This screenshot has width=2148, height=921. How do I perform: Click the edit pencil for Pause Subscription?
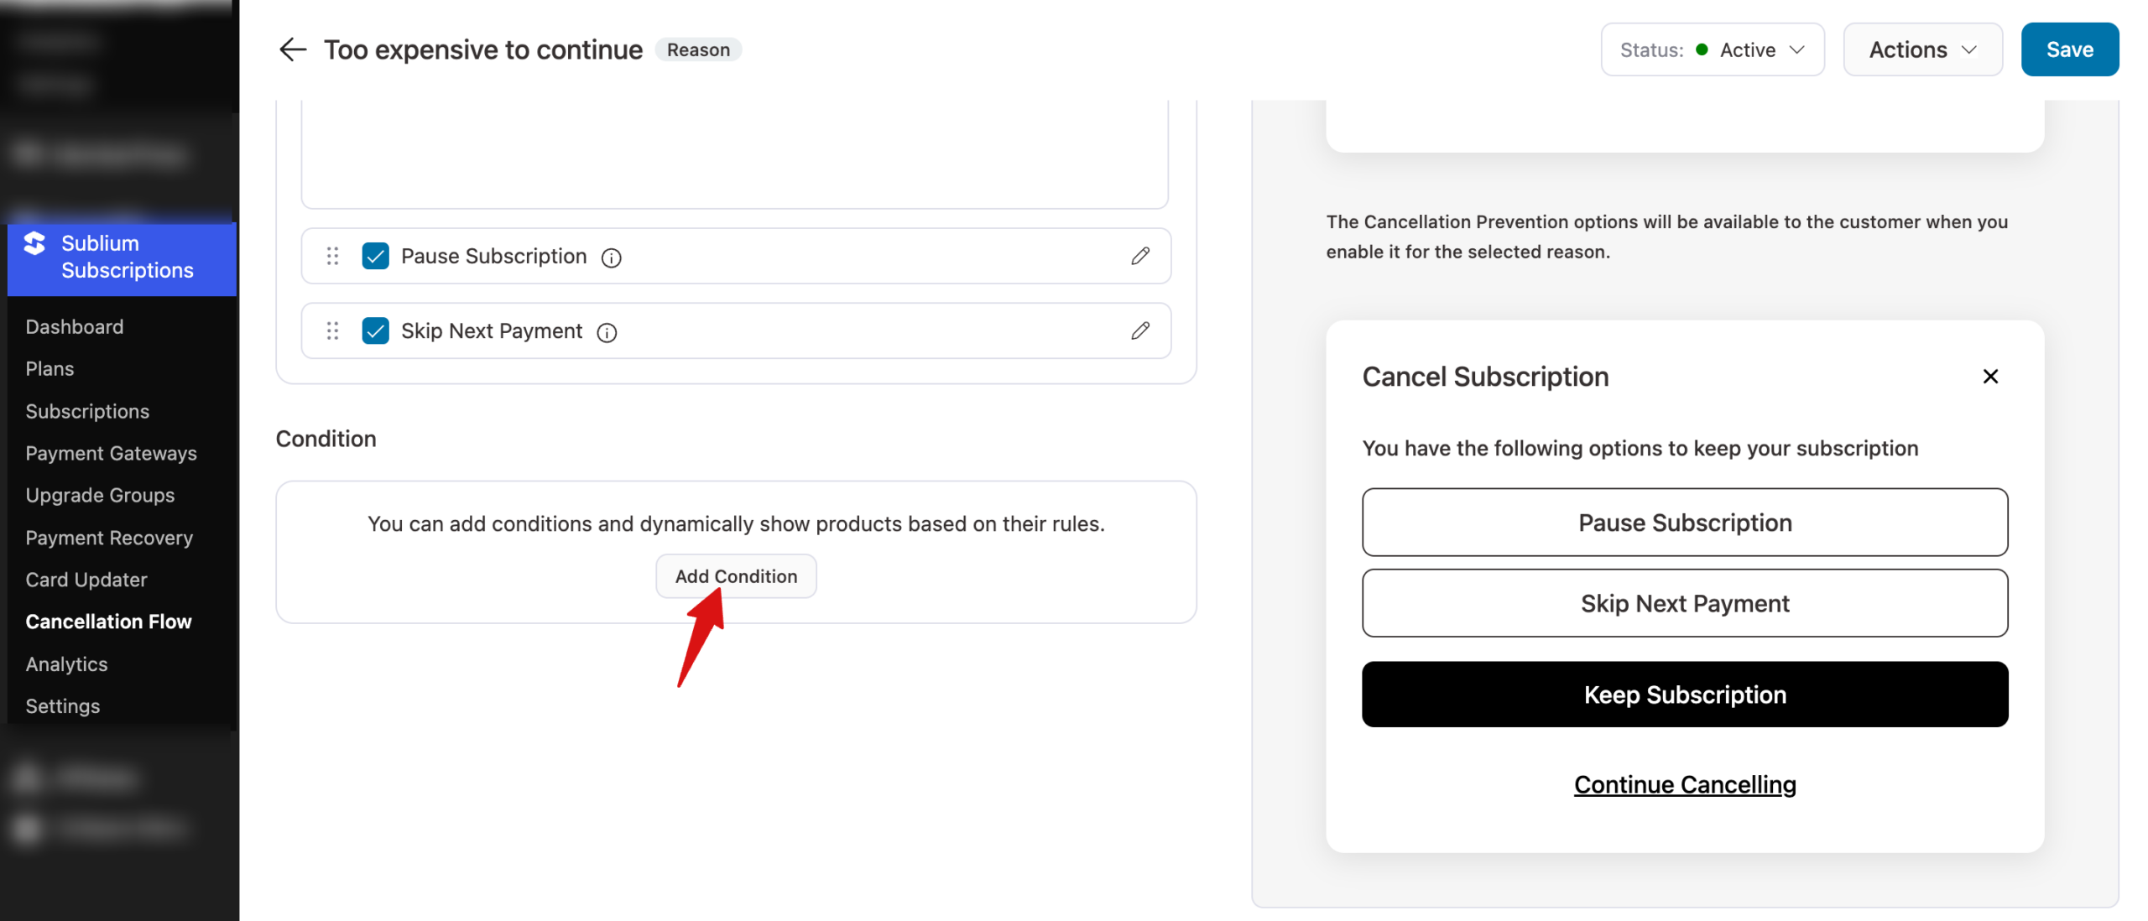(1139, 256)
